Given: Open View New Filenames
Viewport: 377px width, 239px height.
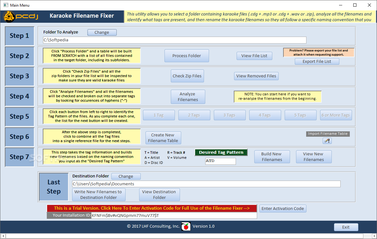Looking at the screenshot, I should click(313, 157).
